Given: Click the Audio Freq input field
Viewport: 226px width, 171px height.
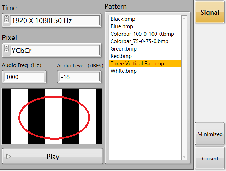Looking at the screenshot, I should [x=24, y=77].
